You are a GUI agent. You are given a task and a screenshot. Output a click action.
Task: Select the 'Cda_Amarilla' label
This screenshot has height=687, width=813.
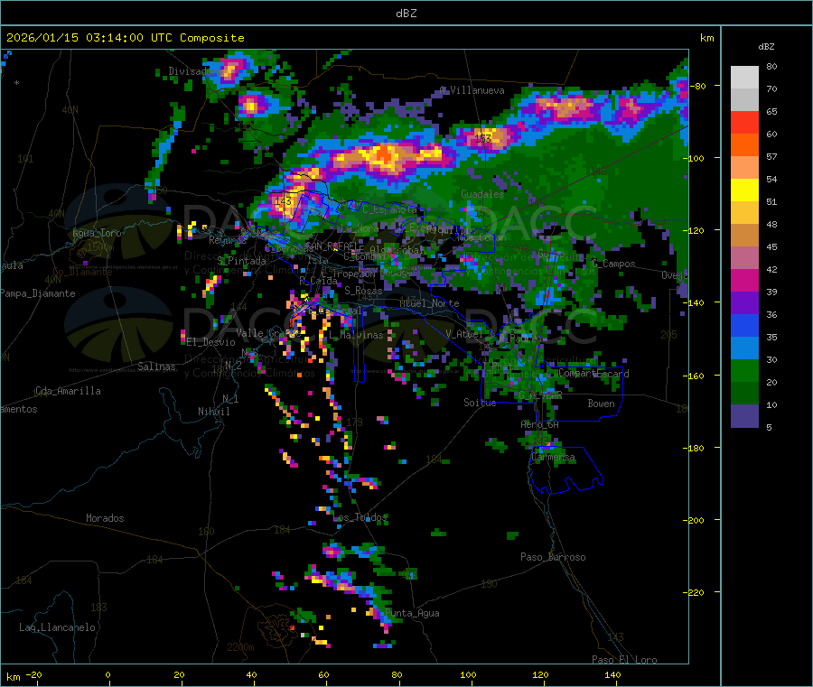click(x=68, y=391)
